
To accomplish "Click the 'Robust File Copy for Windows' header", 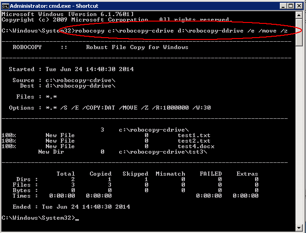I will pos(137,47).
